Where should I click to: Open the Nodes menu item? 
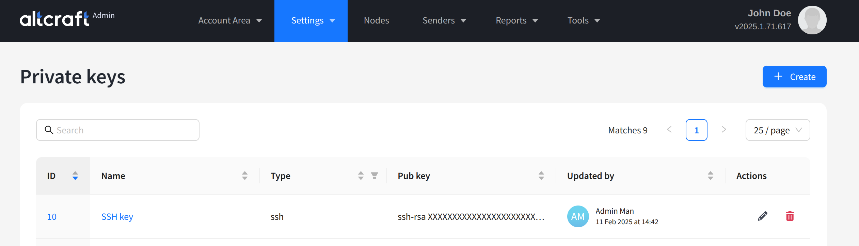coord(376,21)
